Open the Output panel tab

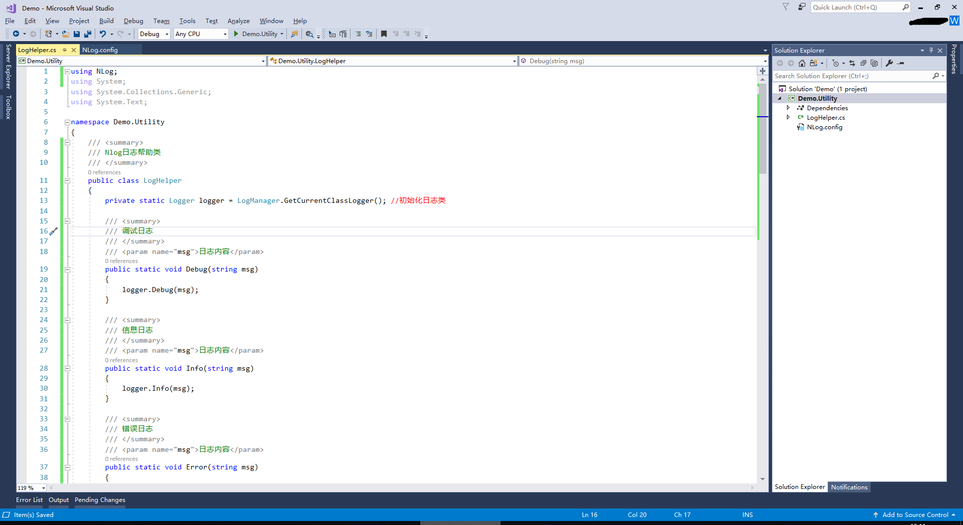click(59, 500)
